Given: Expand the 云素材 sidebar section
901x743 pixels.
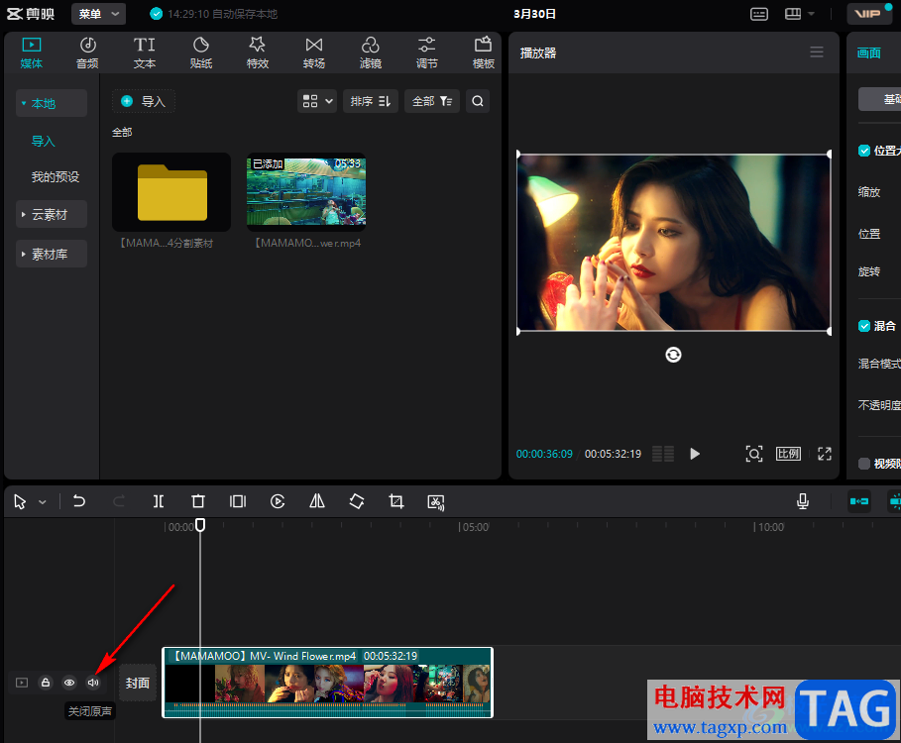Looking at the screenshot, I should pos(51,214).
